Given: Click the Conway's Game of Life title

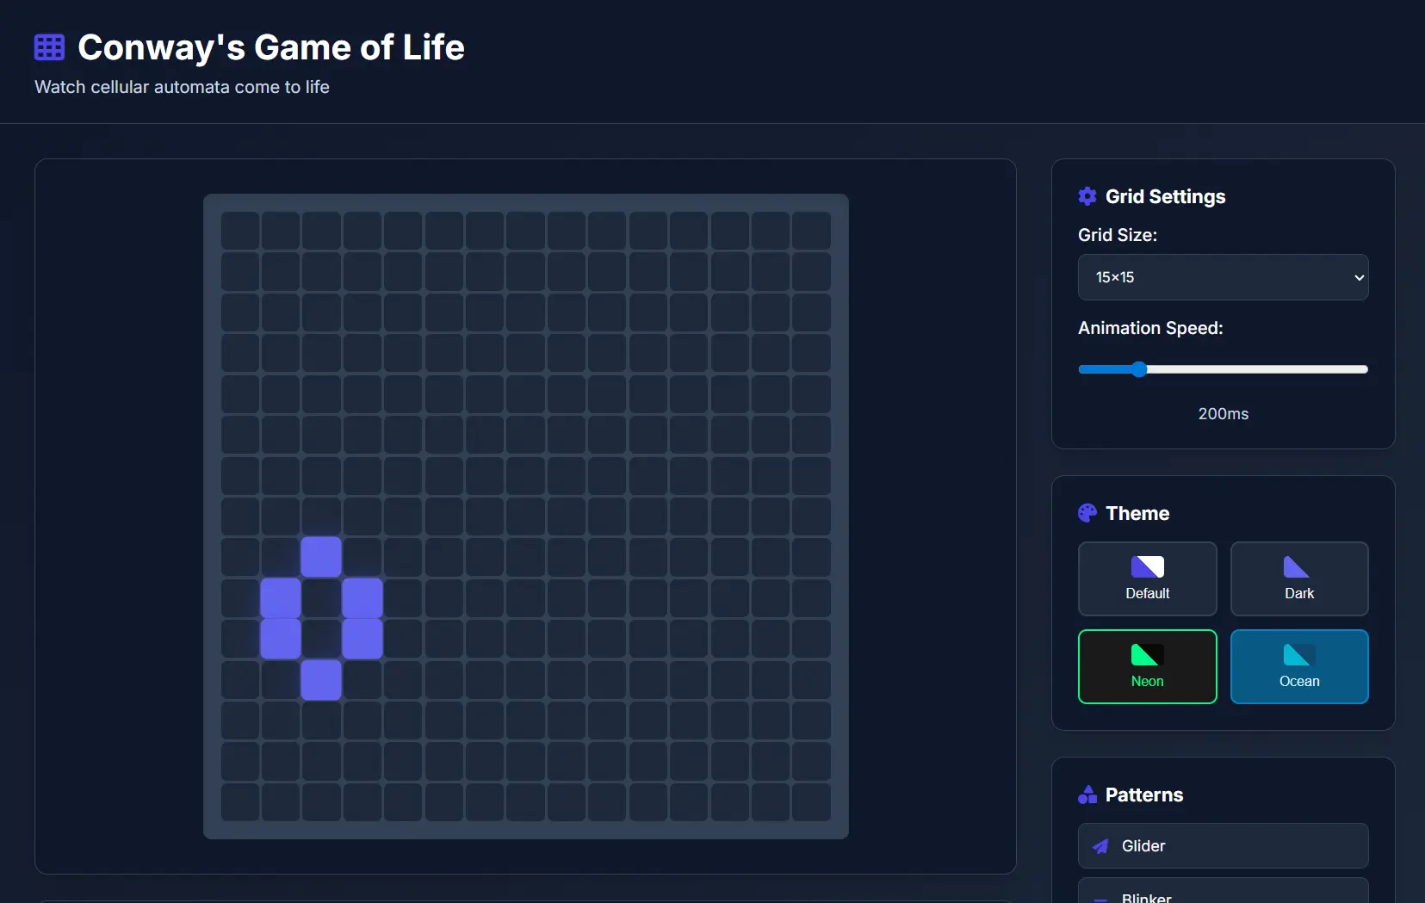Looking at the screenshot, I should [x=271, y=47].
